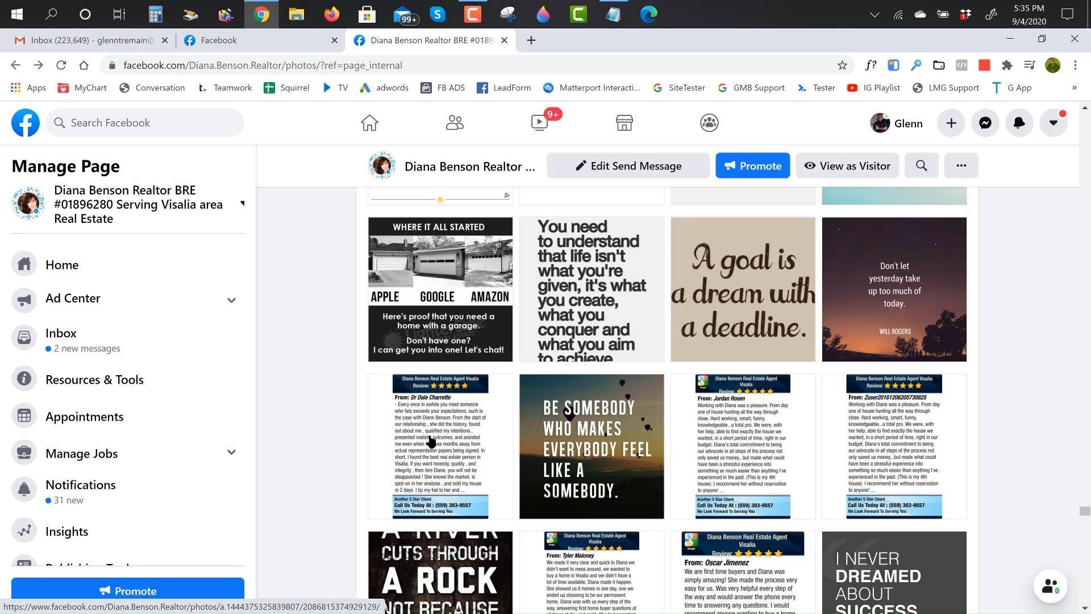Click the Search Facebook field

(x=145, y=123)
